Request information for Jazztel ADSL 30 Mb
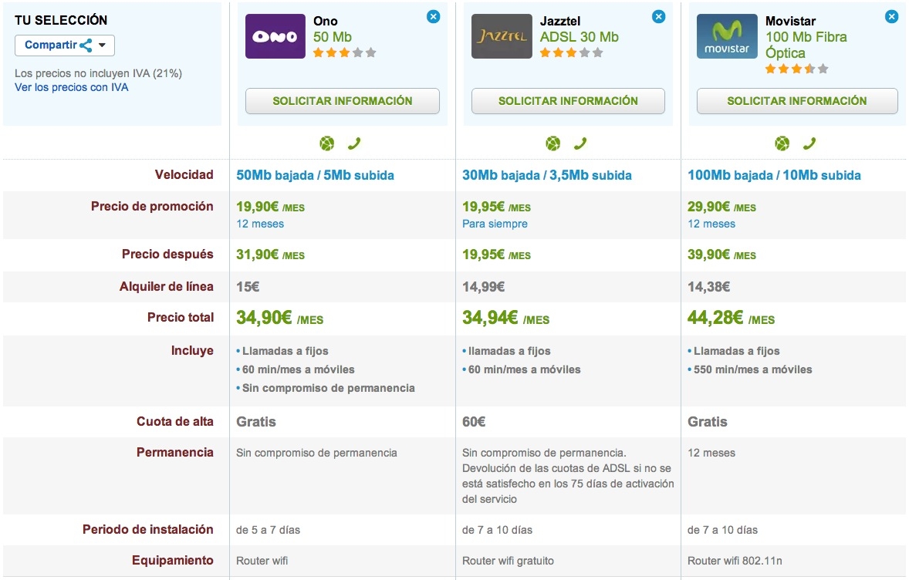 pyautogui.click(x=568, y=101)
